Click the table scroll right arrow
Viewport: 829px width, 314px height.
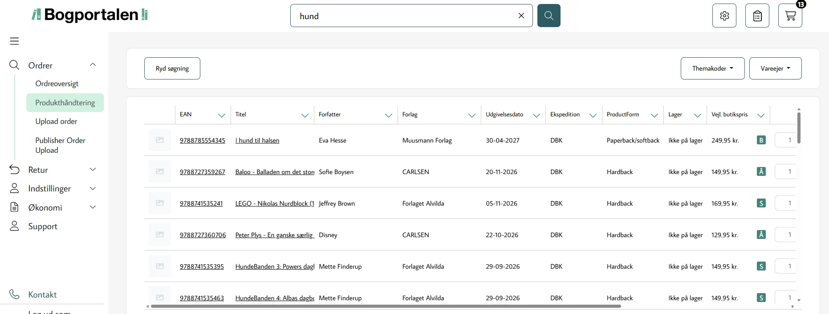pyautogui.click(x=792, y=306)
